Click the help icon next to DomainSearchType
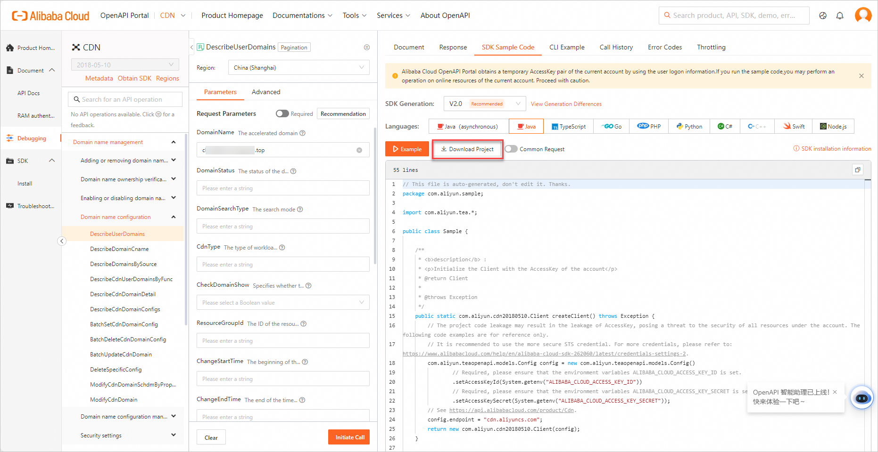Screen dimensions: 878x452 300,210
